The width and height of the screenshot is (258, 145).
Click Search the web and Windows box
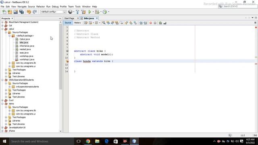42,141
